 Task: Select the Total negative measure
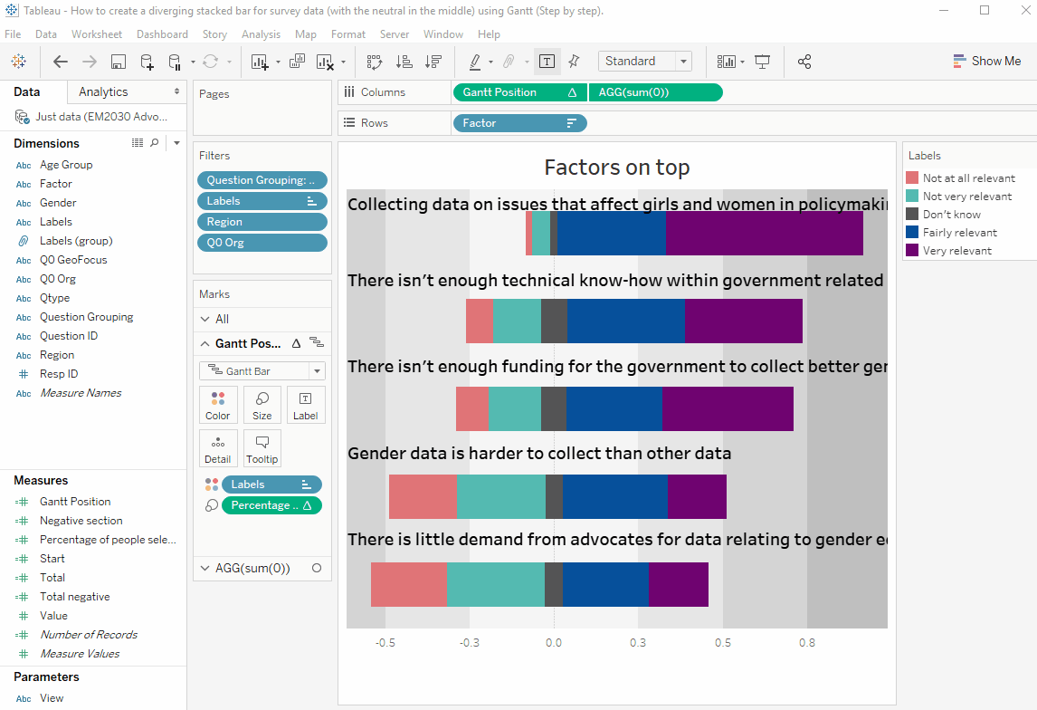[x=74, y=597]
